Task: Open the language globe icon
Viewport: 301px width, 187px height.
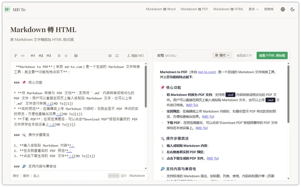Action: click(x=283, y=9)
